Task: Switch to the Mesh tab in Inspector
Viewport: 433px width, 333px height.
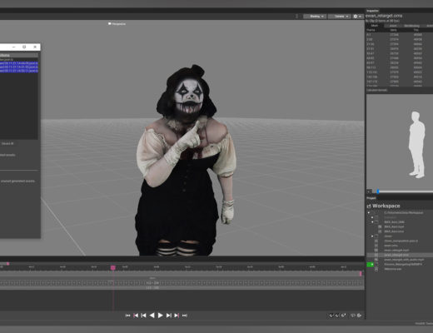Action: 375,26
